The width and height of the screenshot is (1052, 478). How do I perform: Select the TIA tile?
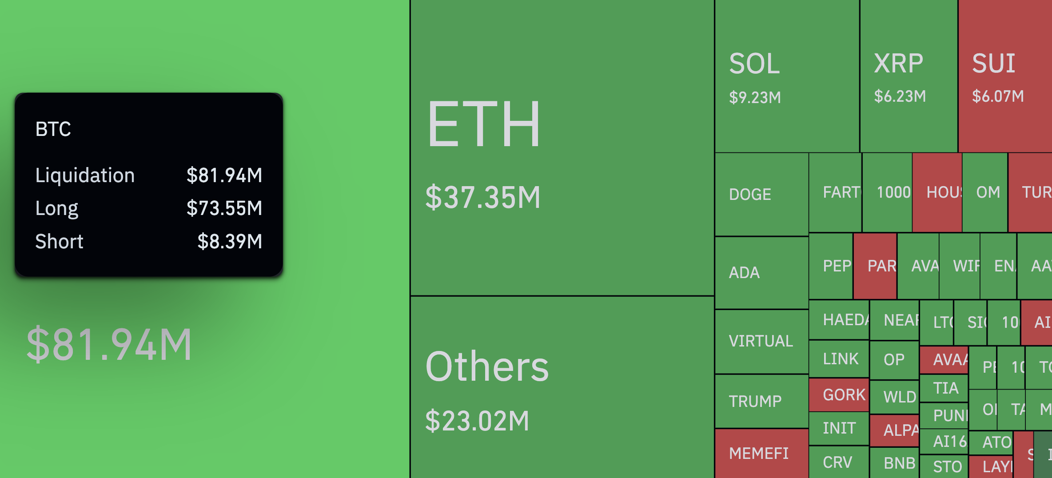(x=944, y=388)
